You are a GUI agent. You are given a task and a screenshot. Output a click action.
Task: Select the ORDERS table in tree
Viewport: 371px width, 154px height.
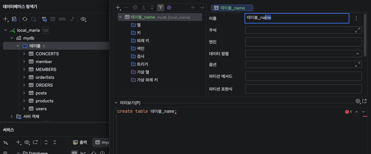tap(44, 85)
